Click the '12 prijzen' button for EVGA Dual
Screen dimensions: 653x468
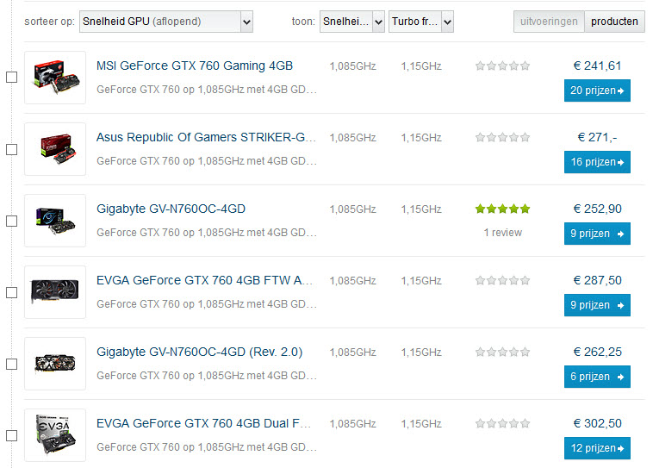click(x=597, y=448)
